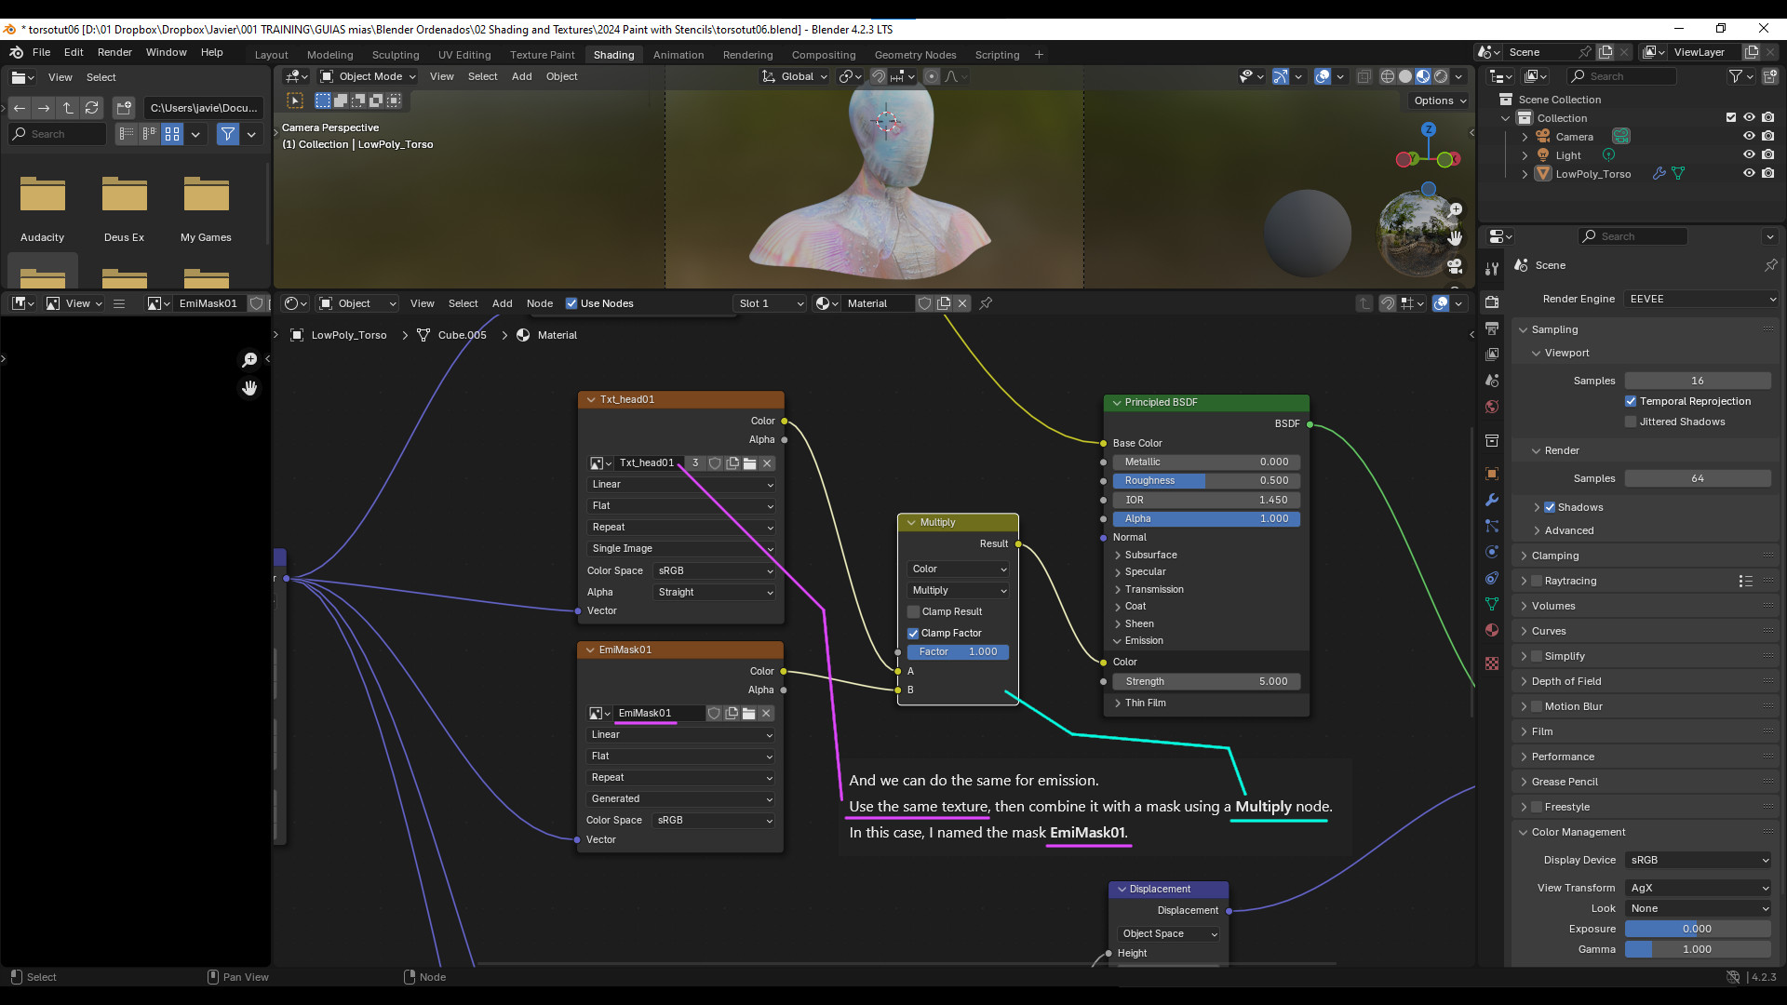Open the Object properties tab icon
The image size is (1787, 1005).
(x=1492, y=474)
